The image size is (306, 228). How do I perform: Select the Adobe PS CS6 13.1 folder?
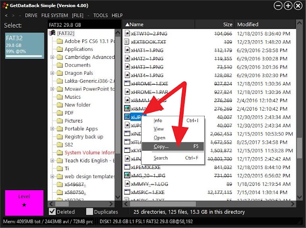pyautogui.click(x=89, y=41)
